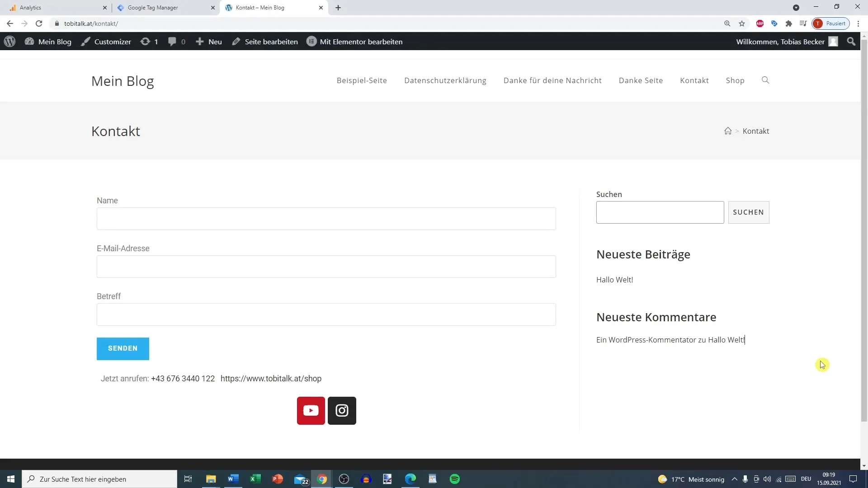
Task: Open the AdBlock Plus extension icon
Action: (x=760, y=23)
